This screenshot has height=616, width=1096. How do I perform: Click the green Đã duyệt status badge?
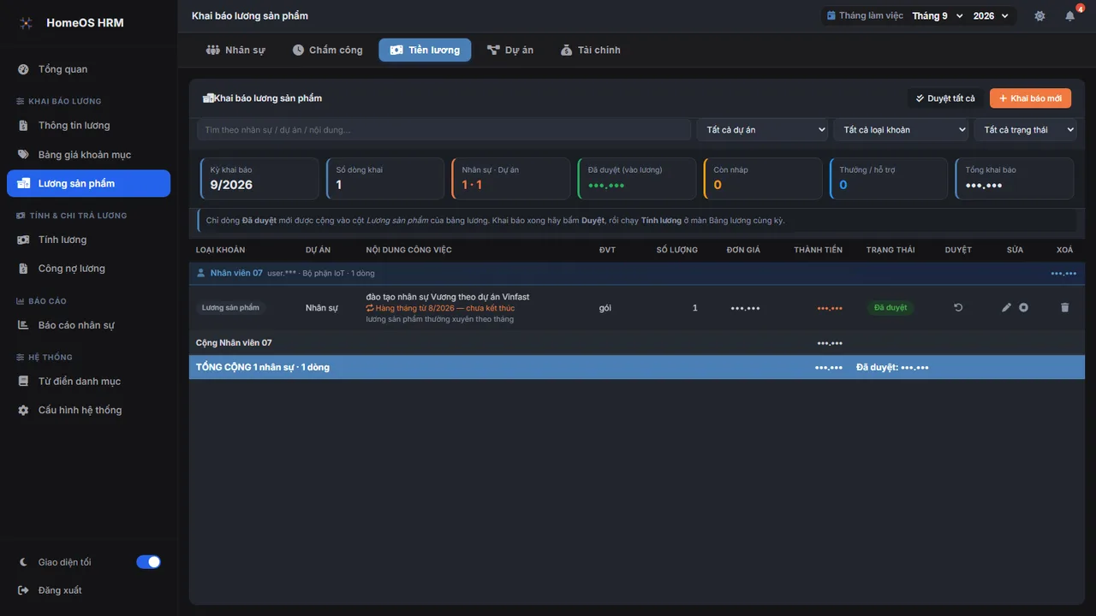[x=890, y=307]
